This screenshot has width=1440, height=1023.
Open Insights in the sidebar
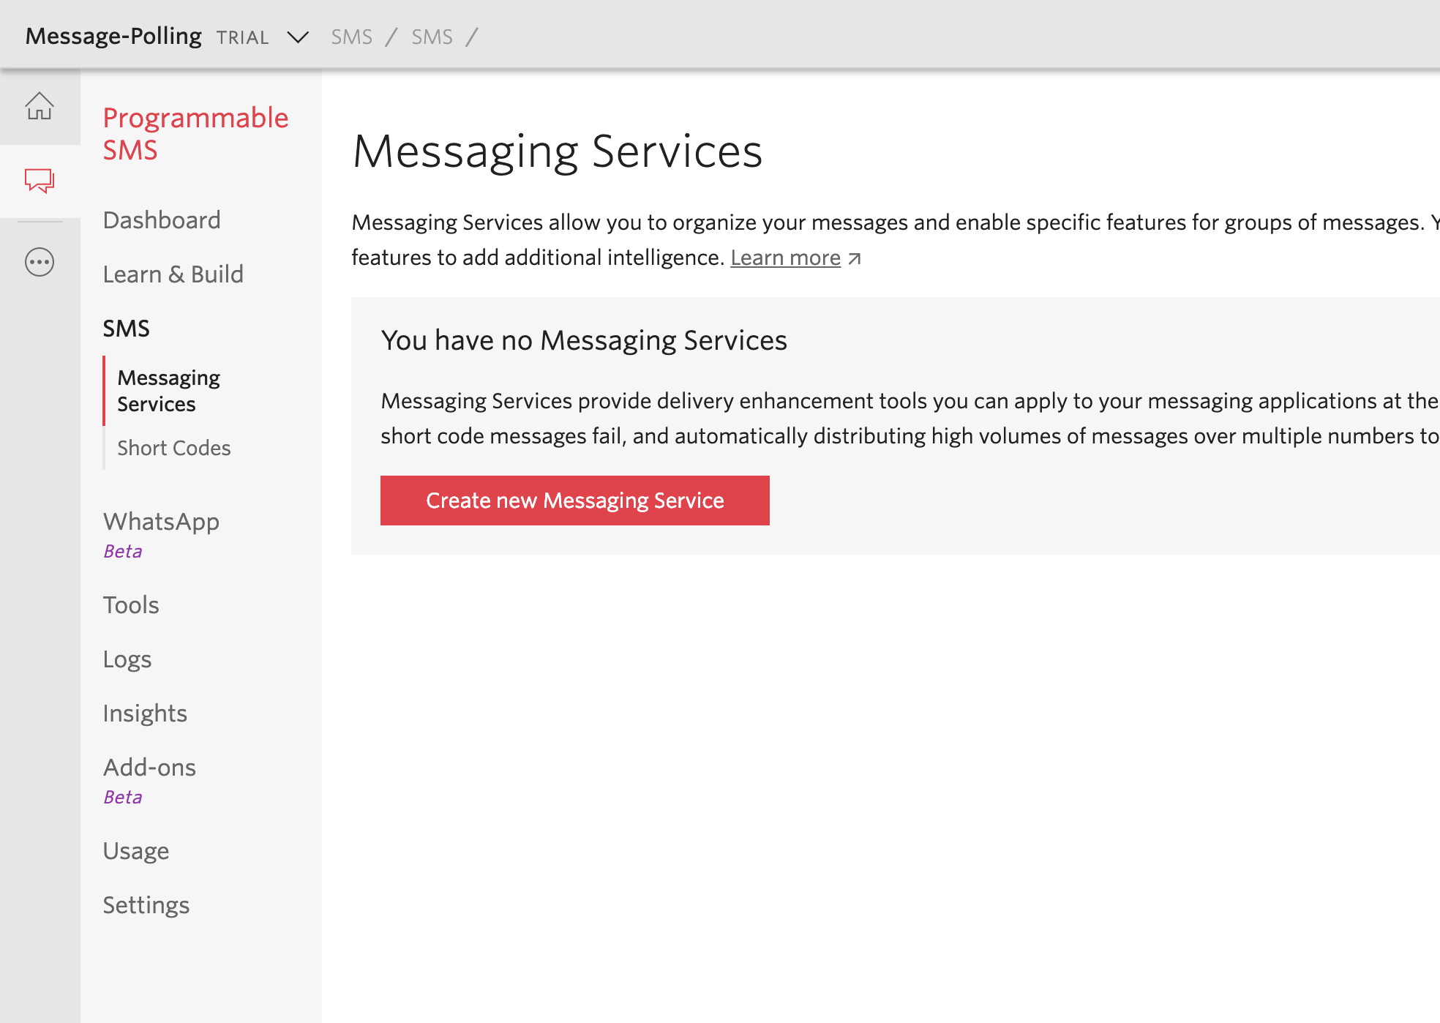coord(145,713)
